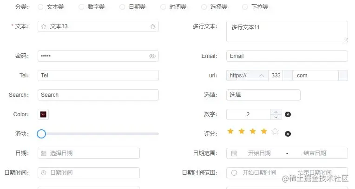Open the .com suffix dropdown
Image resolution: width=355 pixels, height=189 pixels.
tap(316, 76)
